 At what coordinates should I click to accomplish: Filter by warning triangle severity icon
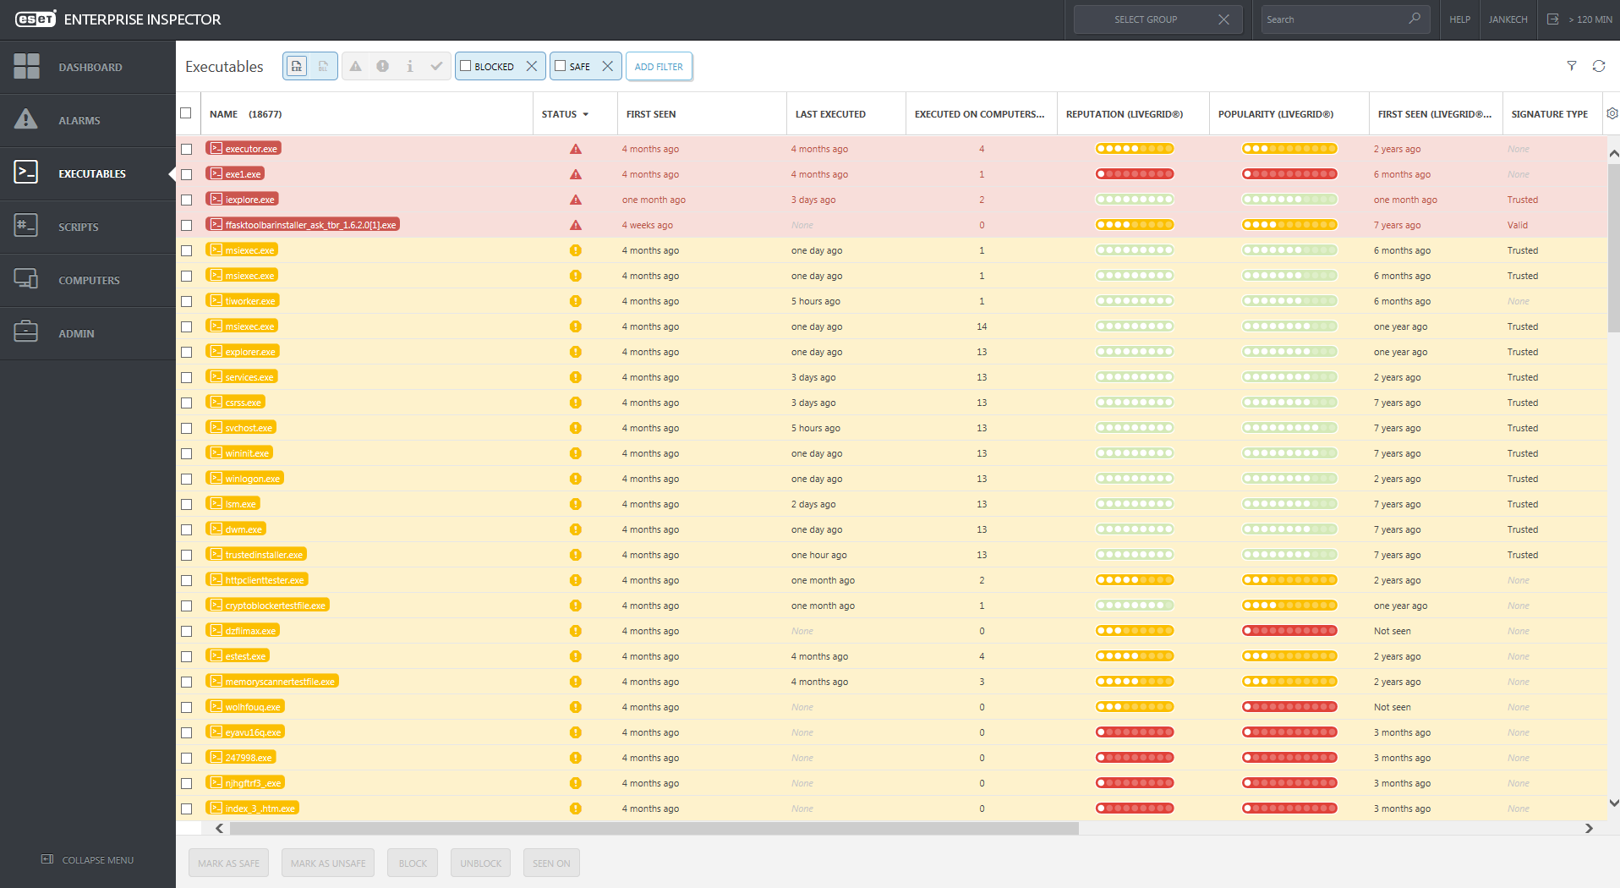click(x=356, y=66)
